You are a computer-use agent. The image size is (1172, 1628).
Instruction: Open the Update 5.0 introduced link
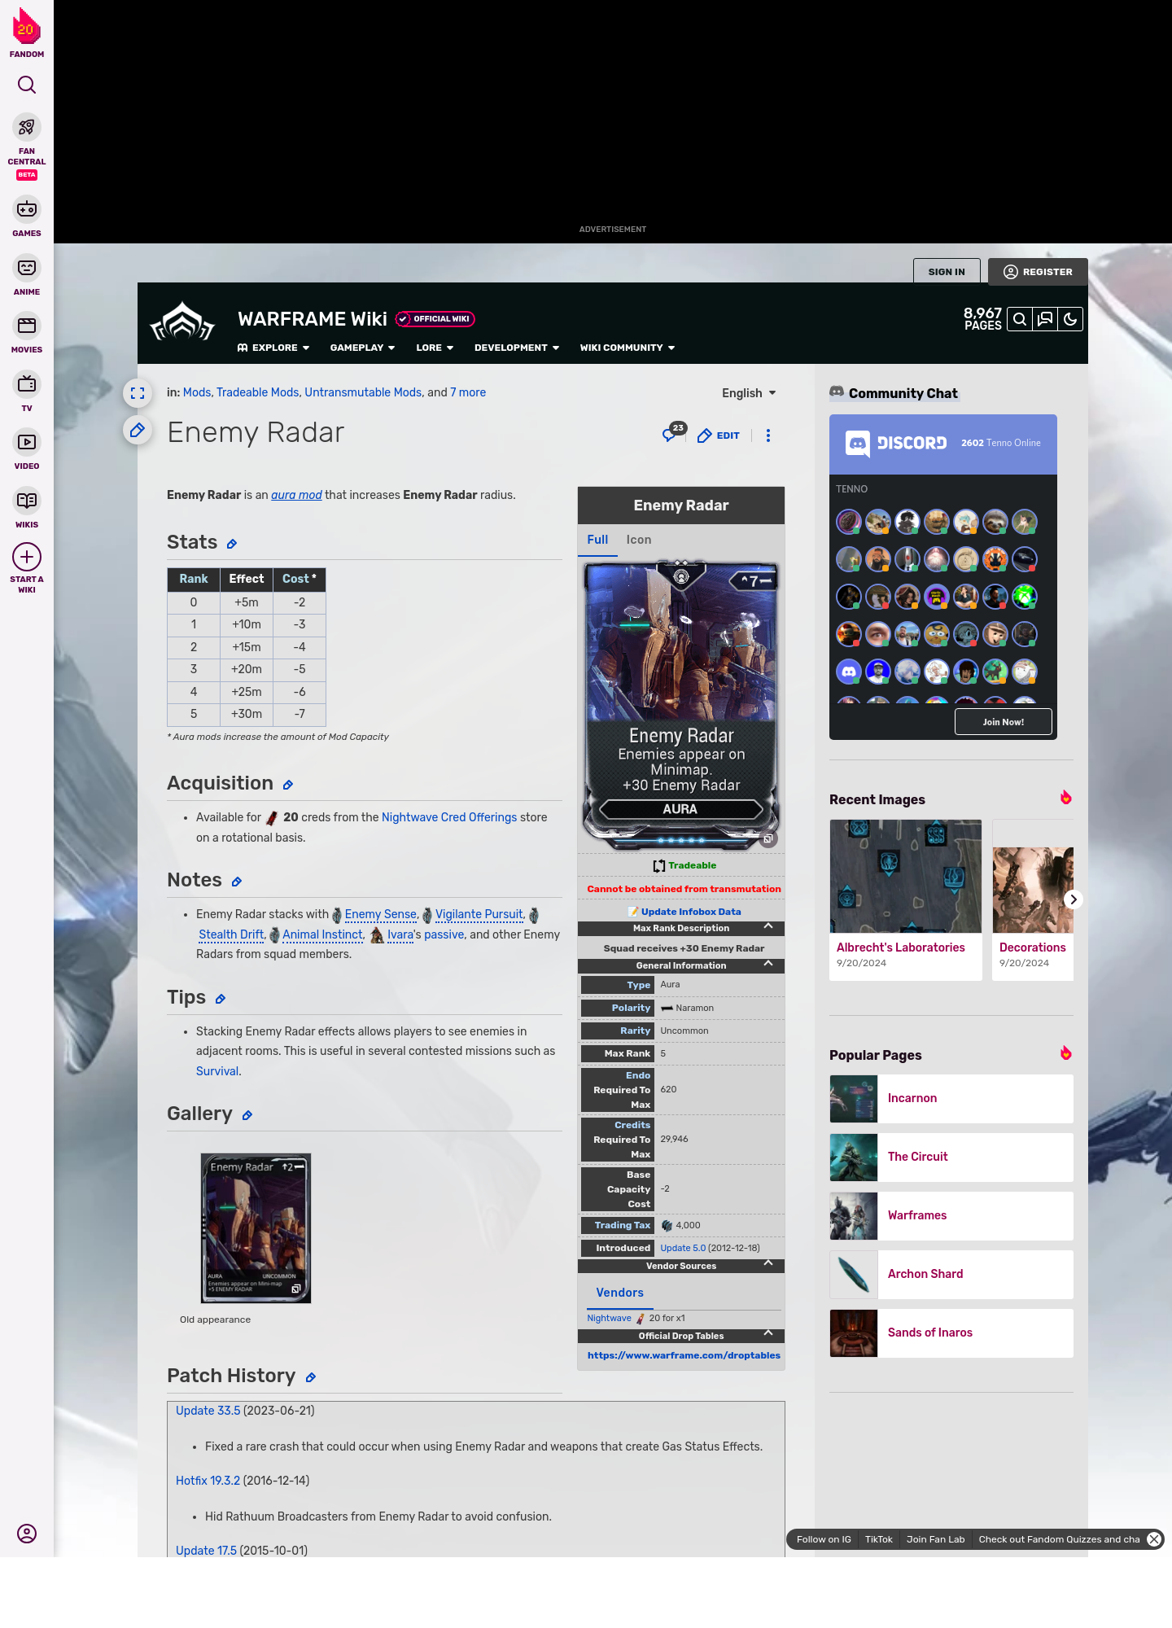point(683,1248)
